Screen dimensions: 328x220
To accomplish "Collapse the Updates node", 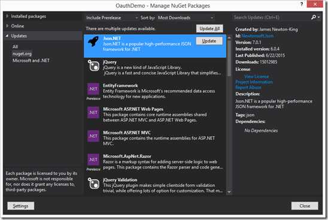I will click(7, 36).
